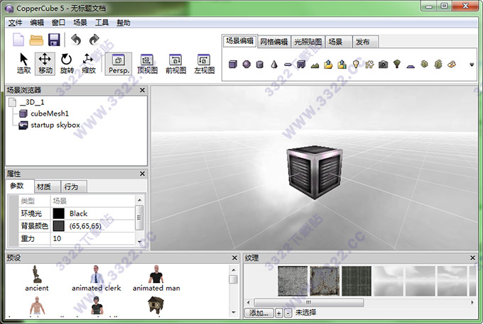Add a terrain with the green hills icon
The height and width of the screenshot is (324, 483).
(x=315, y=65)
